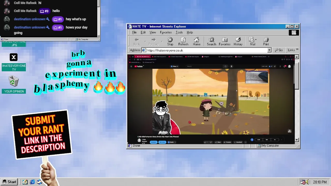
Task: Open the Remix dropdown under the video
Action: point(172,142)
